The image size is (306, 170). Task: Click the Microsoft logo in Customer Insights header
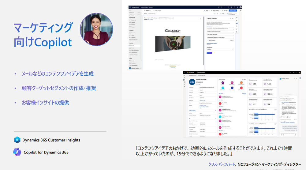pyautogui.click(x=190, y=73)
